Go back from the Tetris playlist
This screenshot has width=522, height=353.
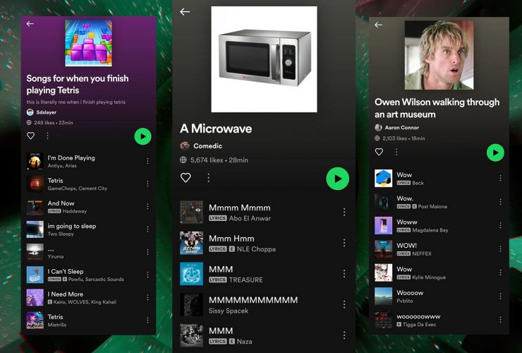click(30, 24)
